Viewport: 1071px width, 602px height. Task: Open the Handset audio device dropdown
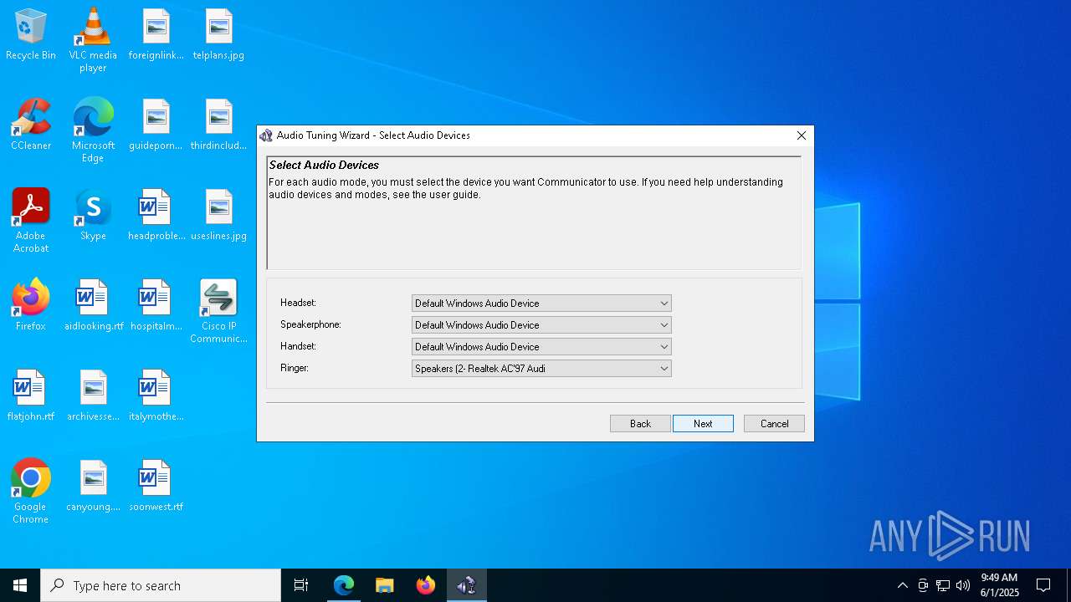point(541,347)
